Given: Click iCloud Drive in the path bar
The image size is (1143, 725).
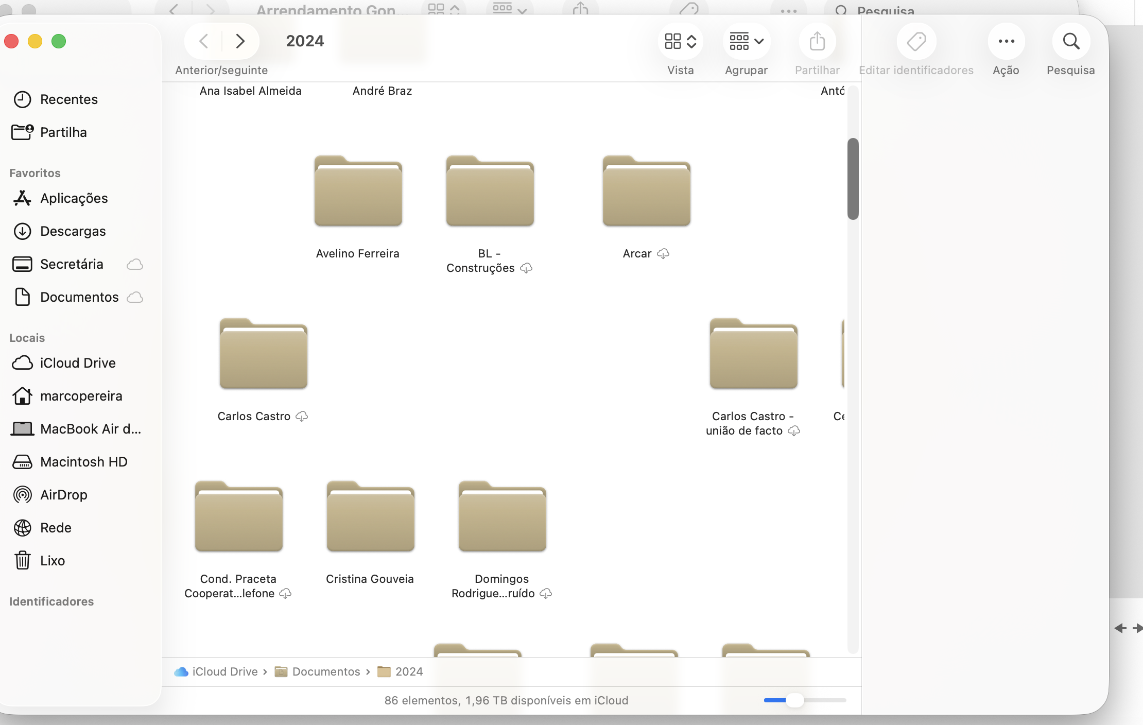Looking at the screenshot, I should 224,671.
